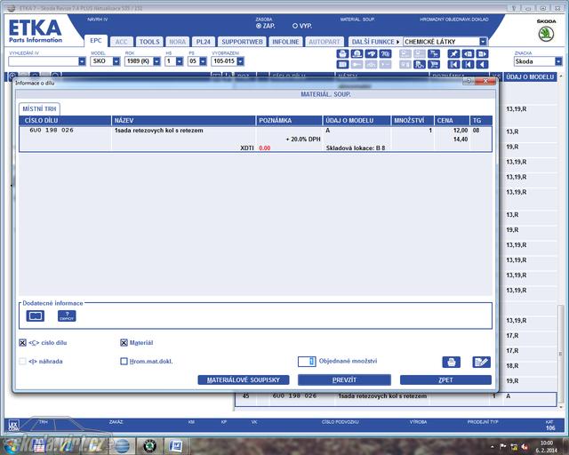Click the DEPOT question icon under Dodatečné informace

67,316
